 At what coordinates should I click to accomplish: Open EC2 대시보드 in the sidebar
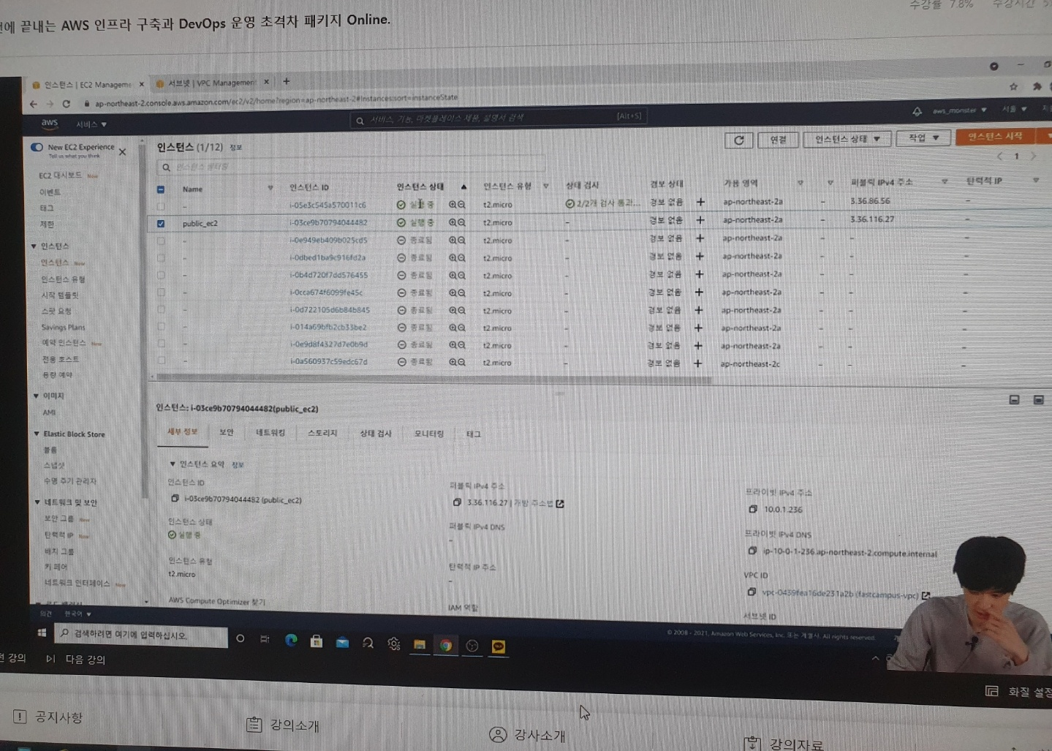(x=61, y=176)
